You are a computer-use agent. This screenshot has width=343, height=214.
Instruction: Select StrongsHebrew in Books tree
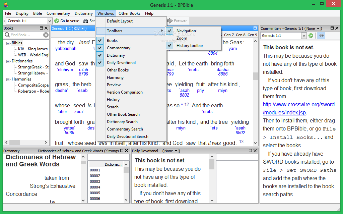pyautogui.click(x=33, y=73)
